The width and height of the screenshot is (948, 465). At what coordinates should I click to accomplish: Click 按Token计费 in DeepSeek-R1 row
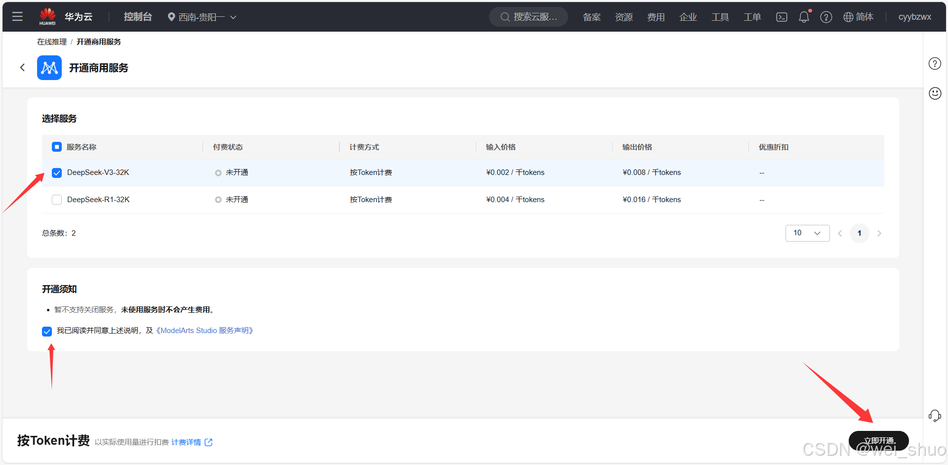pyautogui.click(x=371, y=200)
